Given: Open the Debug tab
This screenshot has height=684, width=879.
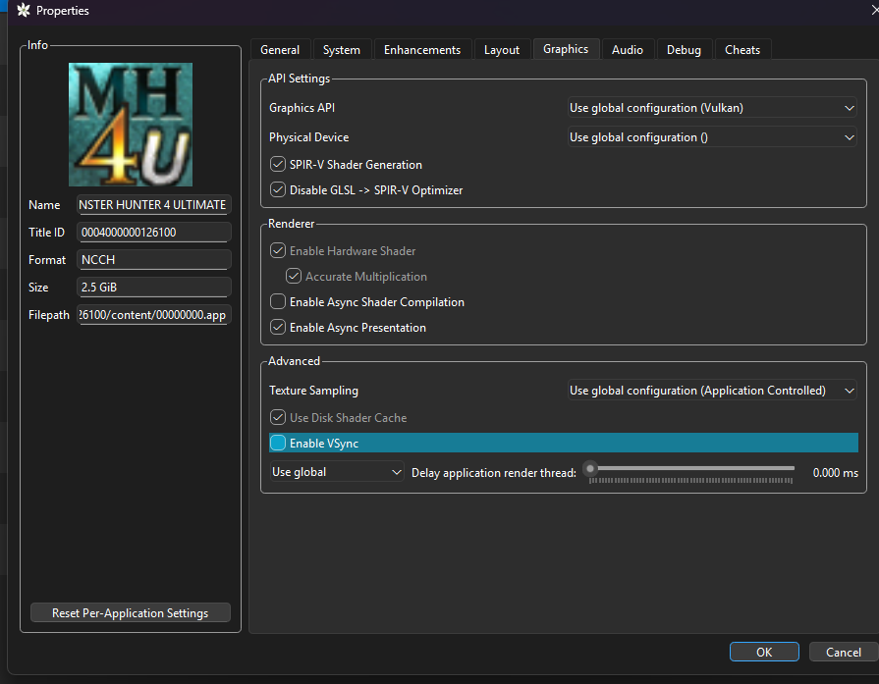Looking at the screenshot, I should point(685,50).
